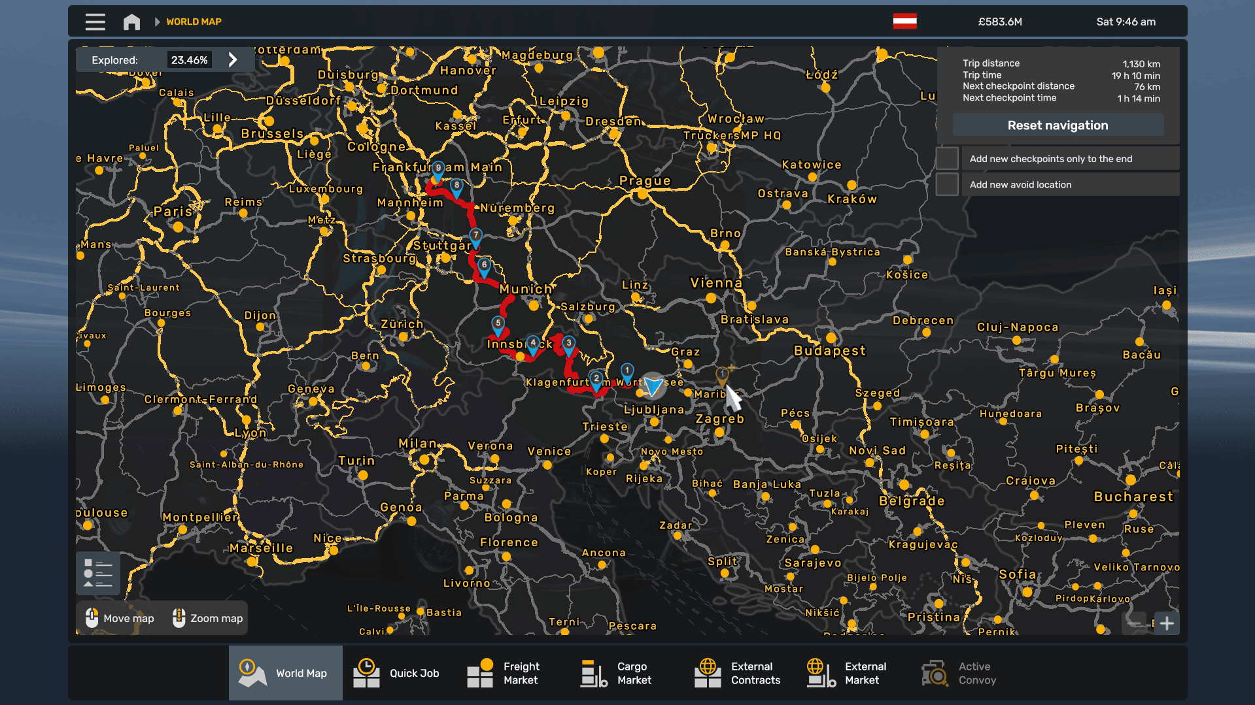Select checkpoint marker 3 east of Innsbruck
This screenshot has height=705, width=1255.
point(569,344)
